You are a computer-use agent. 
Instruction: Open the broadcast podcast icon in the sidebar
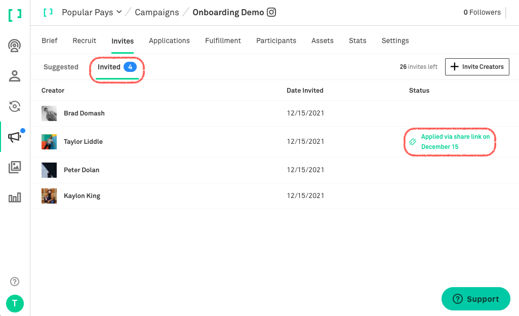tap(15, 46)
